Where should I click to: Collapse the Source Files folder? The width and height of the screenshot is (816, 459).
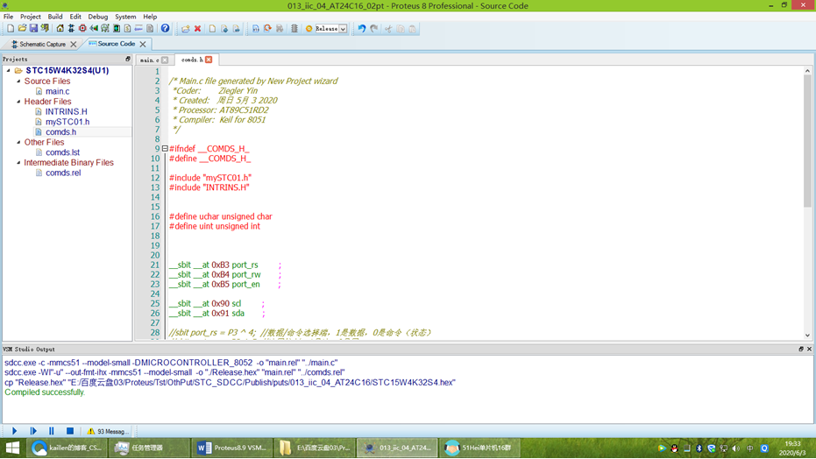(18, 81)
